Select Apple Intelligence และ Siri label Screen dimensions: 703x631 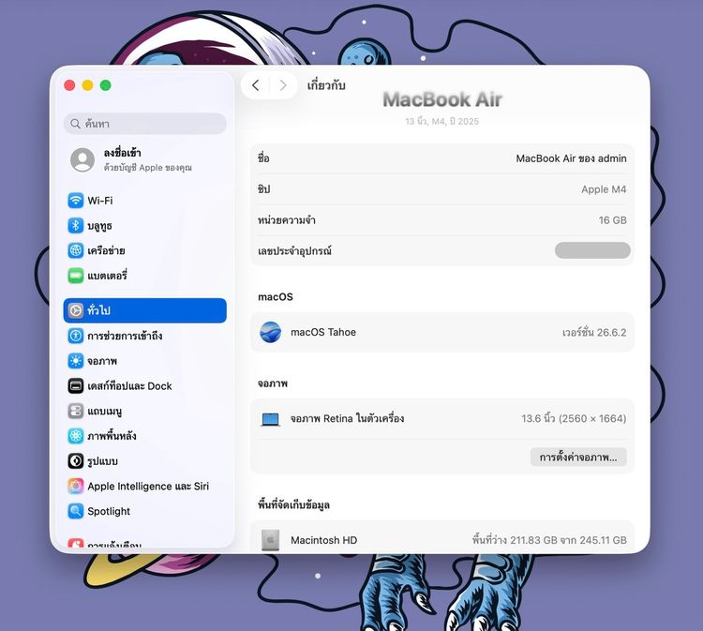coord(148,487)
